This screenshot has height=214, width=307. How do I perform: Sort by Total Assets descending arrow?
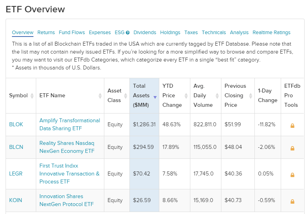pos(155,96)
